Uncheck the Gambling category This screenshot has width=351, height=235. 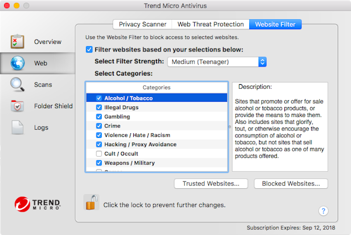click(x=99, y=116)
